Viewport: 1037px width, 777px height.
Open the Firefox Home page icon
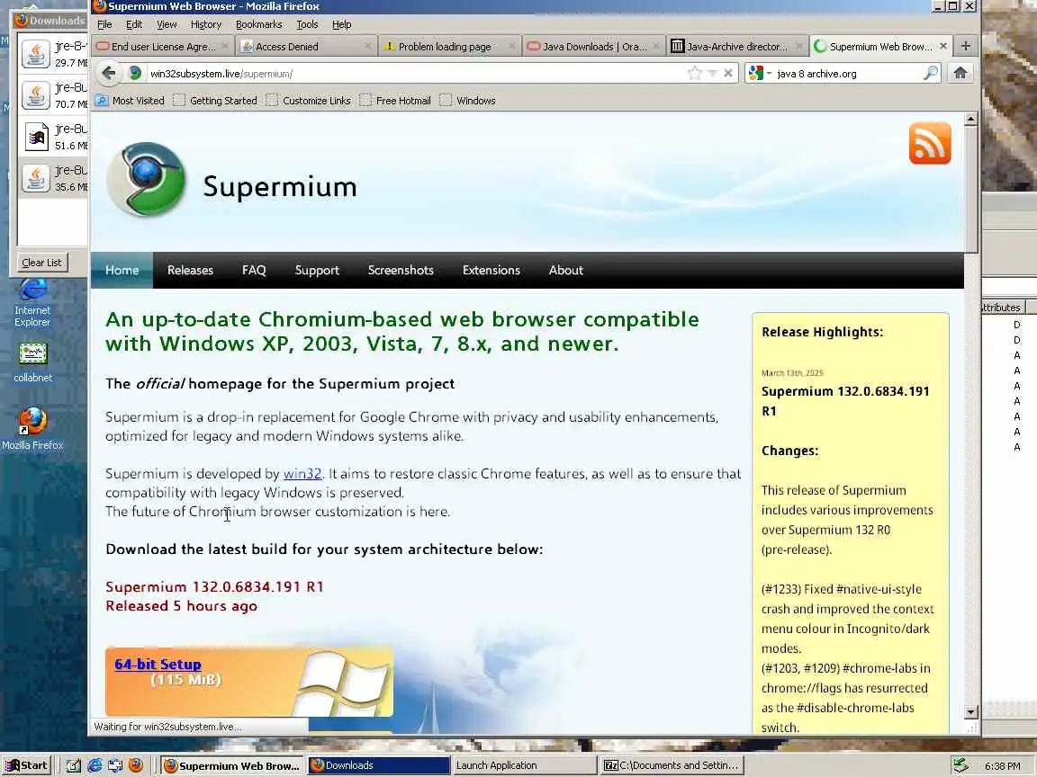click(x=960, y=73)
